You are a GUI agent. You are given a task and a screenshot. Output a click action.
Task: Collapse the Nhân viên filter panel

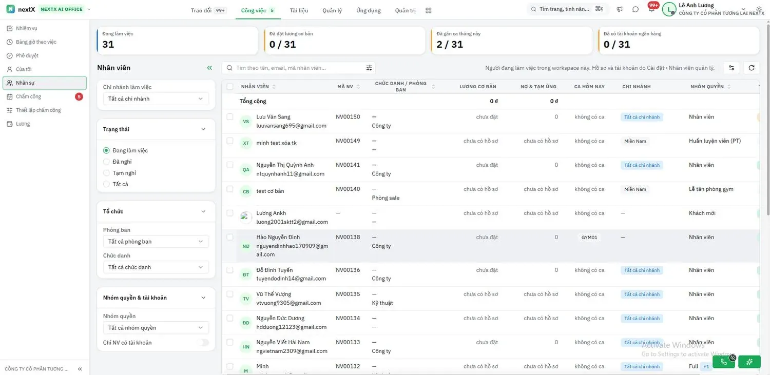pyautogui.click(x=209, y=68)
